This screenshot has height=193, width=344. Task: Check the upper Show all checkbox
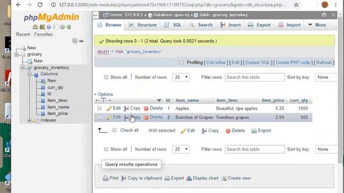[x=106, y=77]
